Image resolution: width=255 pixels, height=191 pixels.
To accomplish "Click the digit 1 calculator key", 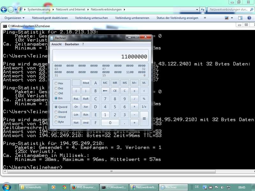I will [105, 115].
